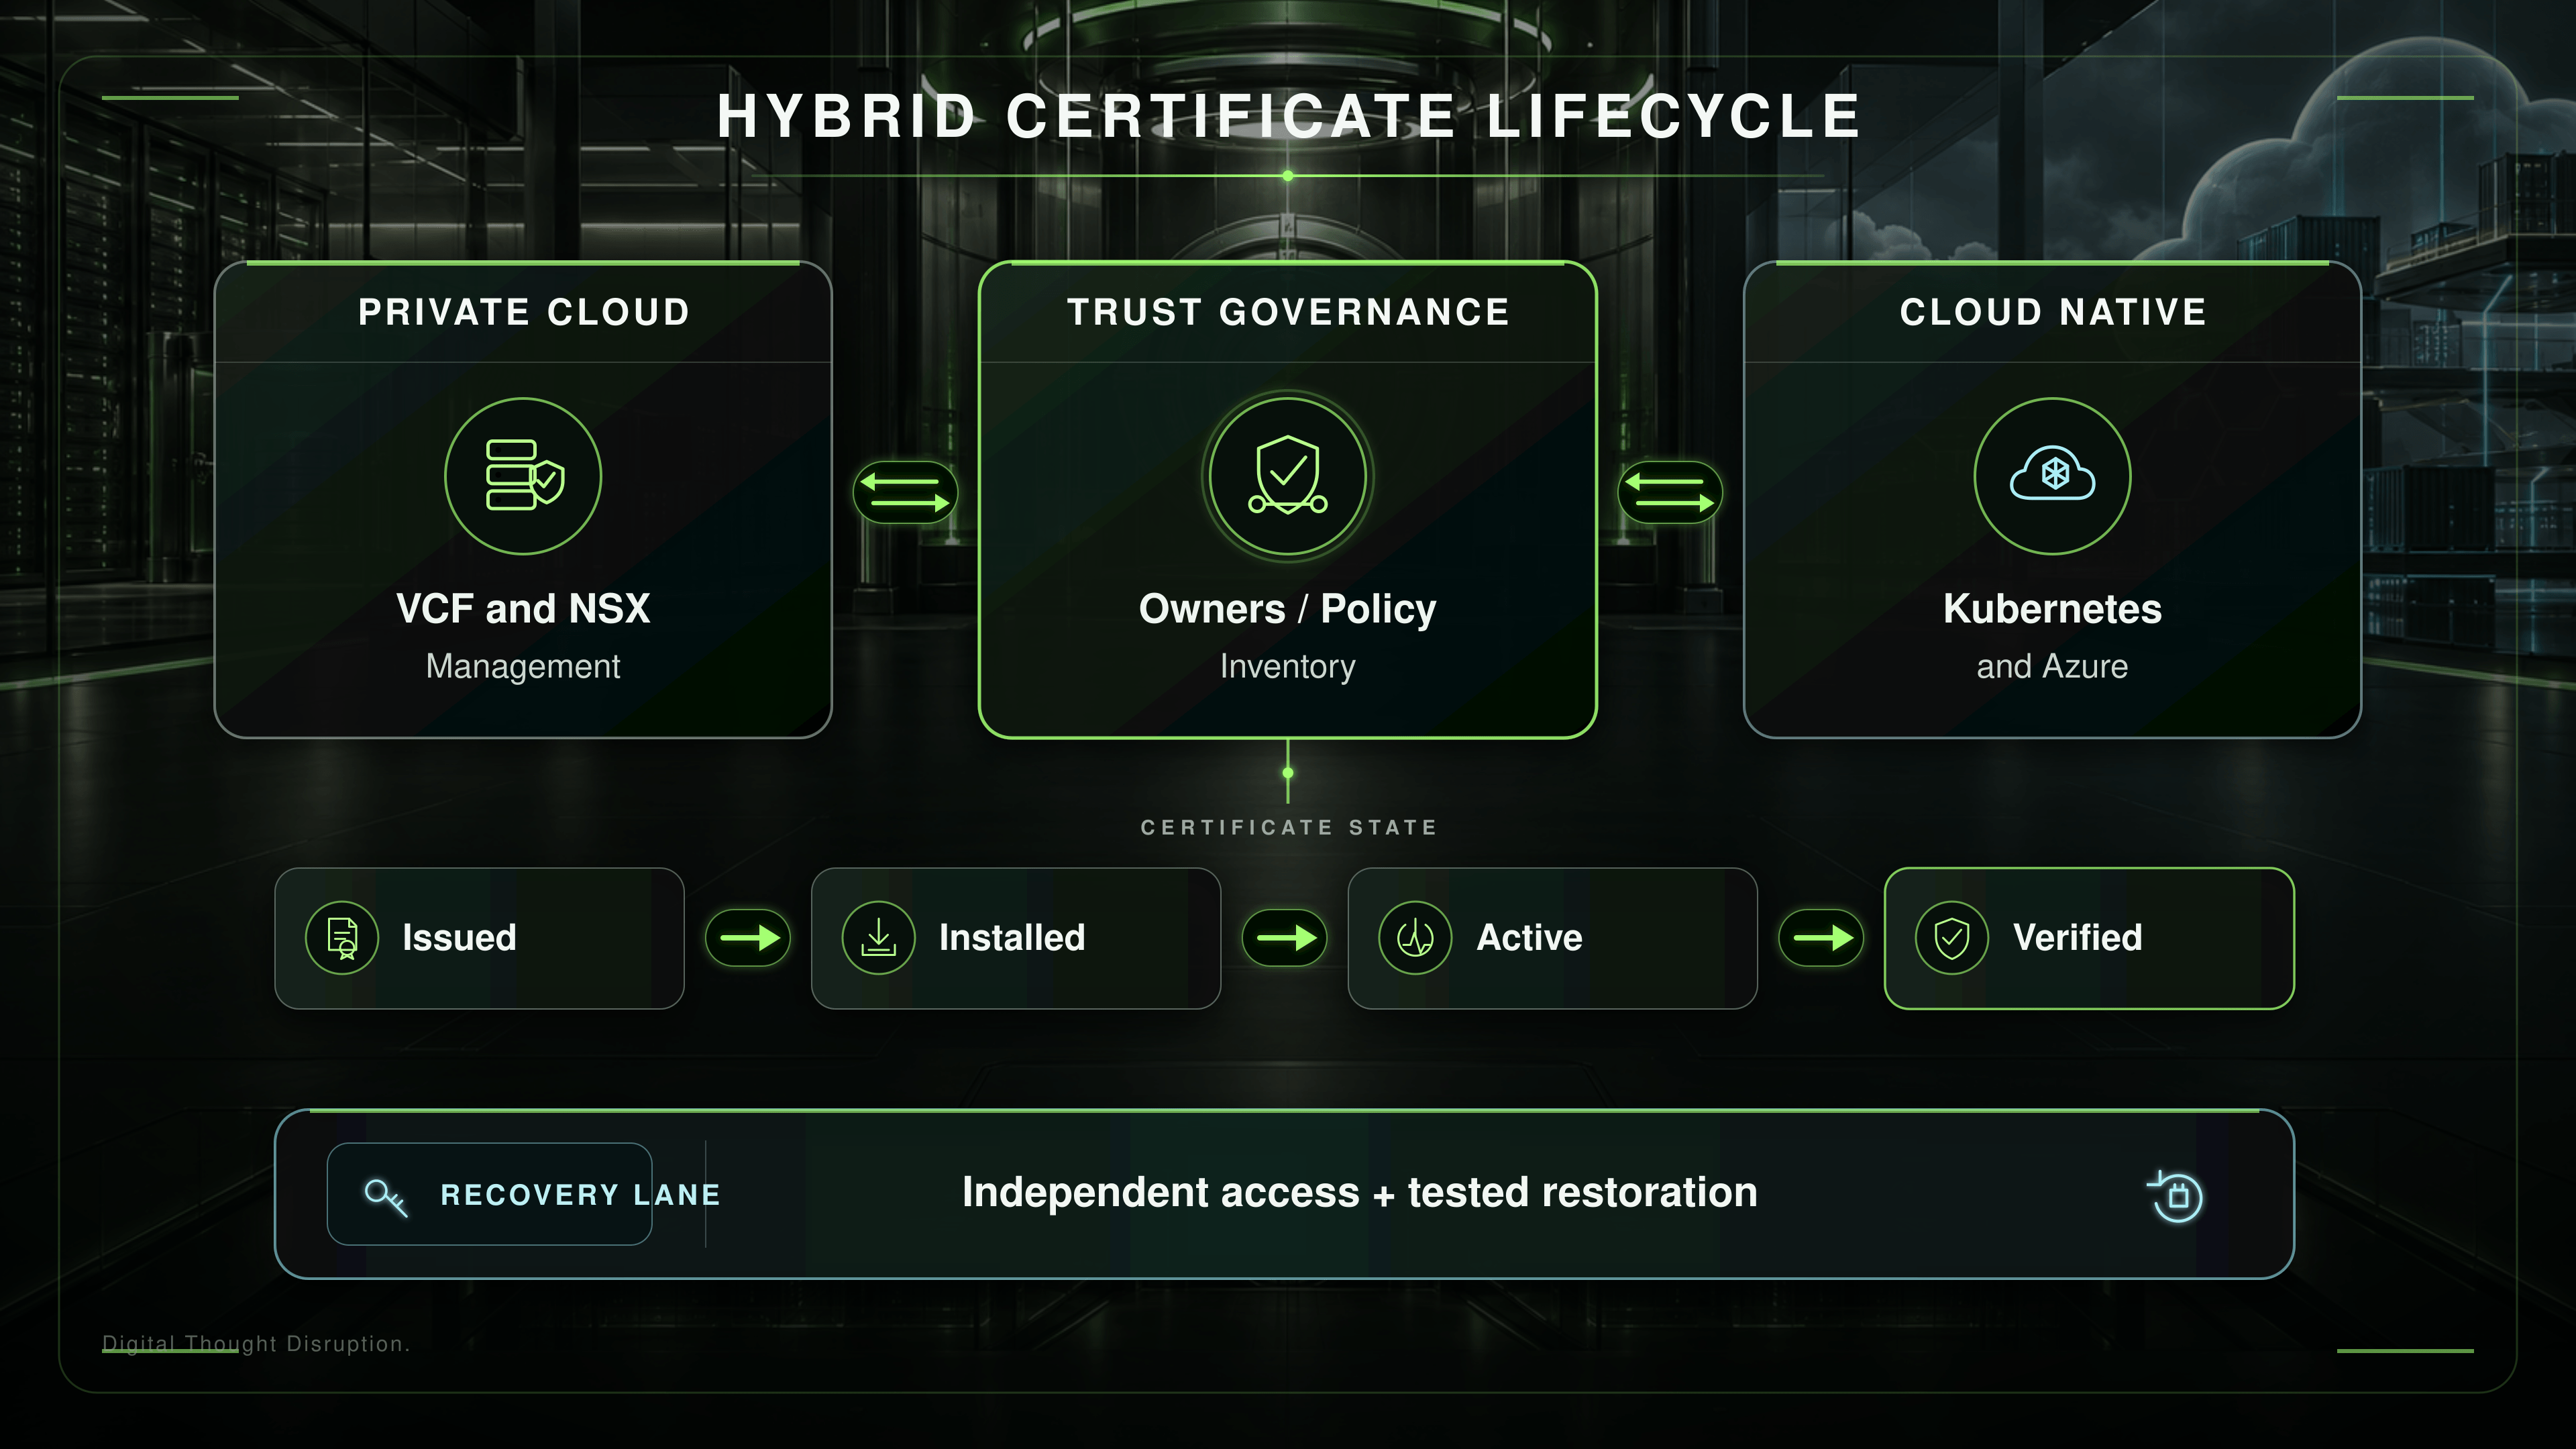Image resolution: width=2576 pixels, height=1449 pixels.
Task: Click the 'VCF and NSX' text
Action: coord(523,608)
